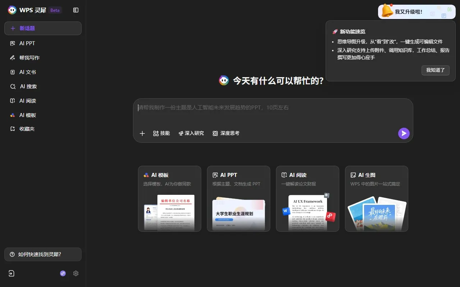Viewport: 460px width, 287px height.
Task: Toggle the 技能 skills option
Action: [161, 133]
